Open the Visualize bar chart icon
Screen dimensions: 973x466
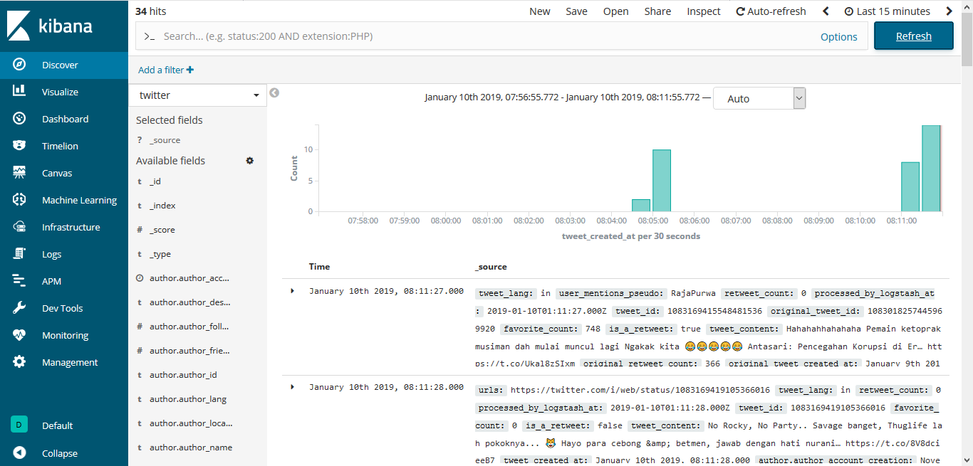pos(19,92)
